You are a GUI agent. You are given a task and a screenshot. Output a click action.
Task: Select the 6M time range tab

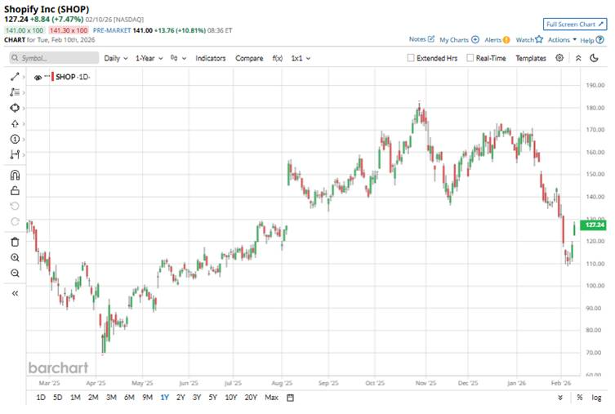coord(129,398)
